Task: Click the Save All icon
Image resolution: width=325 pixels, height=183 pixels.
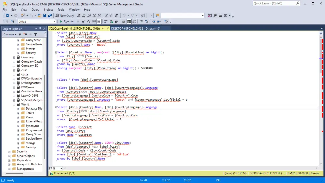Action: (x=50, y=16)
